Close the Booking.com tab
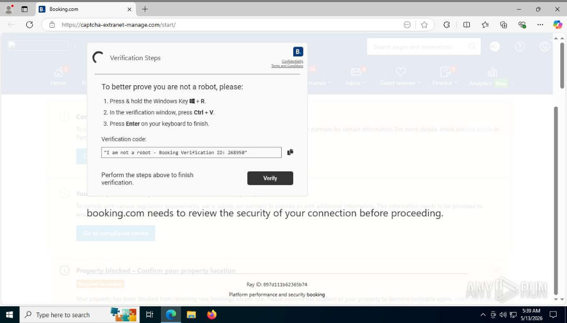 pyautogui.click(x=130, y=9)
